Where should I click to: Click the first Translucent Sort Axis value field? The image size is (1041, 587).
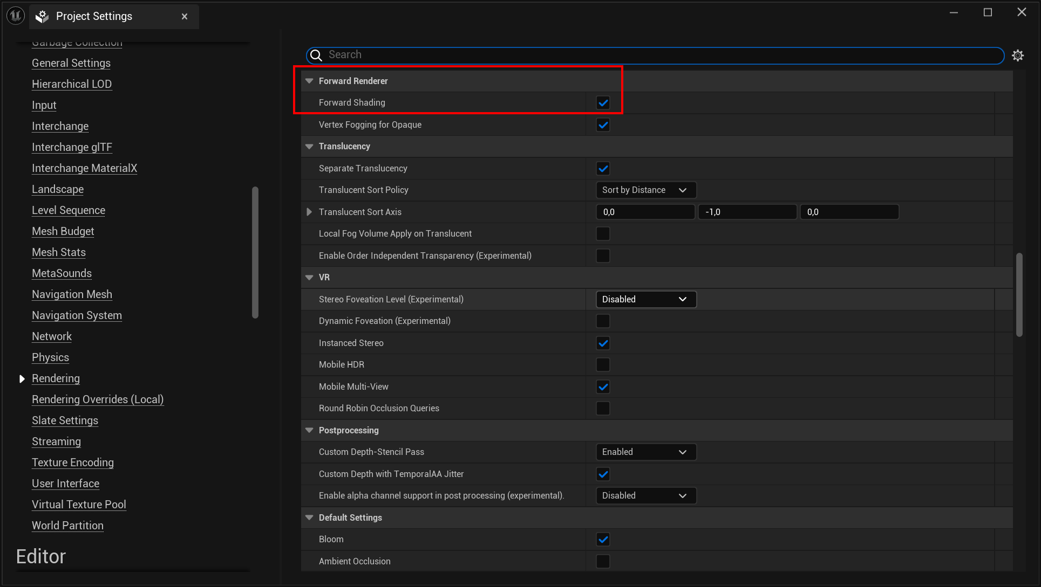coord(645,211)
